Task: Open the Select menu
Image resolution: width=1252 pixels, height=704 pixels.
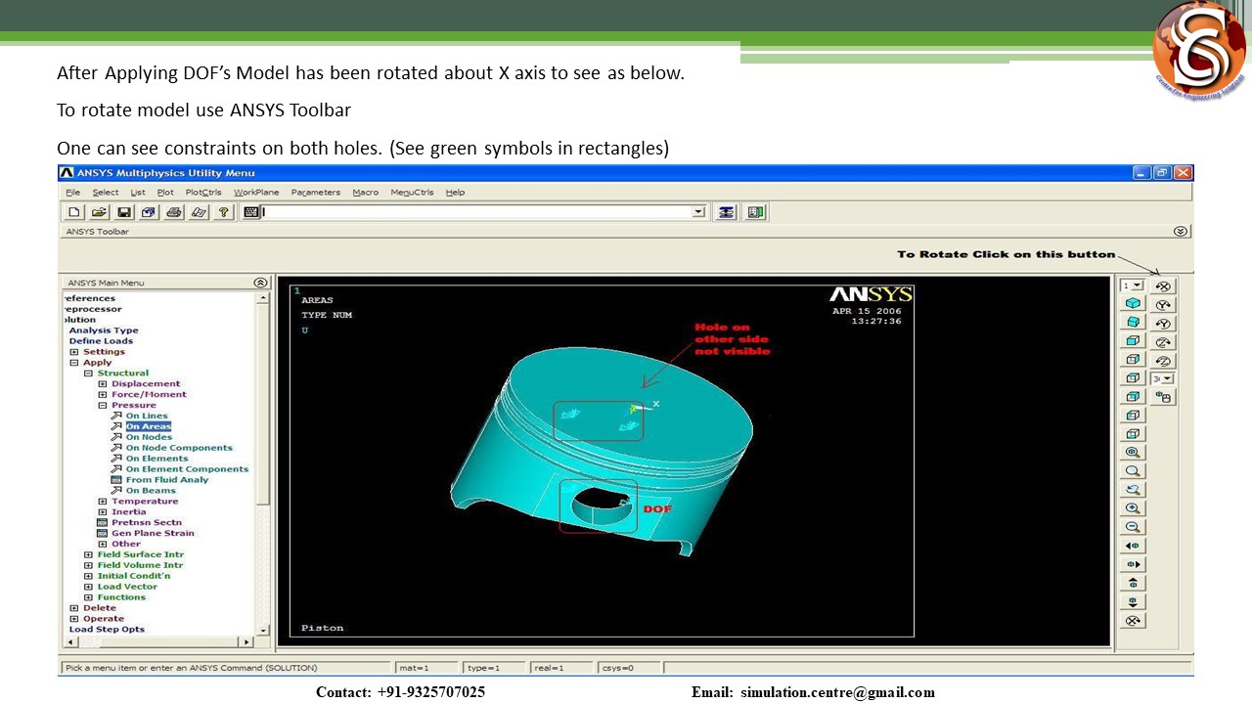Action: [106, 193]
